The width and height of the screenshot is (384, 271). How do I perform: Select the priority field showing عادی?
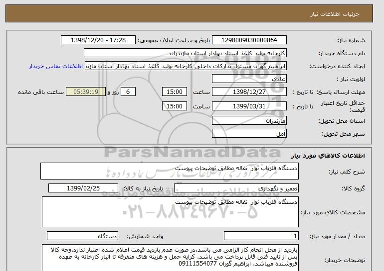(x=249, y=79)
